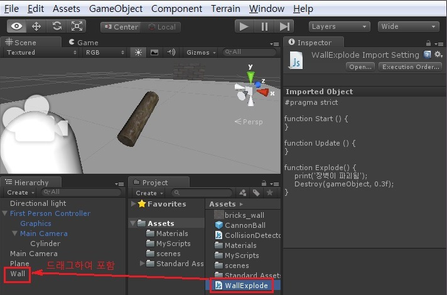Pause the game
The width and height of the screenshot is (447, 295).
tap(264, 26)
